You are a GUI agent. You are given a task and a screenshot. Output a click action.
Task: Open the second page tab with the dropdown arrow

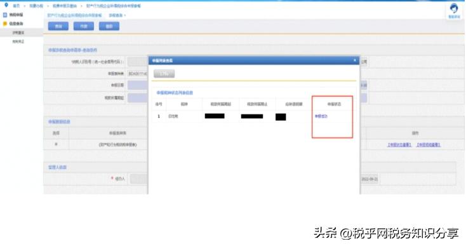117,15
